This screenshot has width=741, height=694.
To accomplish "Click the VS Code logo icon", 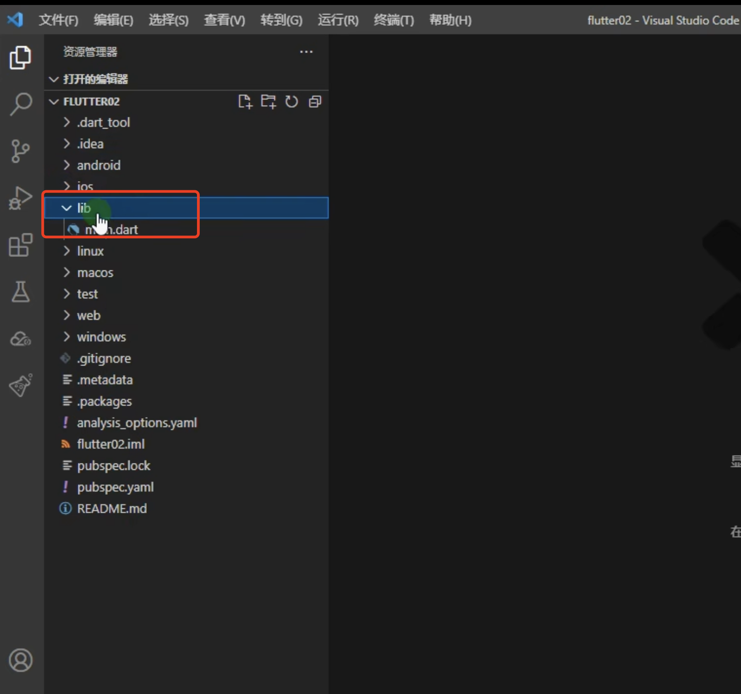I will point(15,19).
